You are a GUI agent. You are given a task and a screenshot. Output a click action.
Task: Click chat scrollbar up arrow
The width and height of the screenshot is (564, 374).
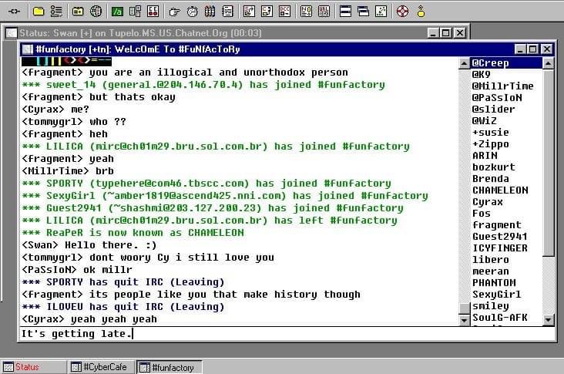tap(464, 63)
